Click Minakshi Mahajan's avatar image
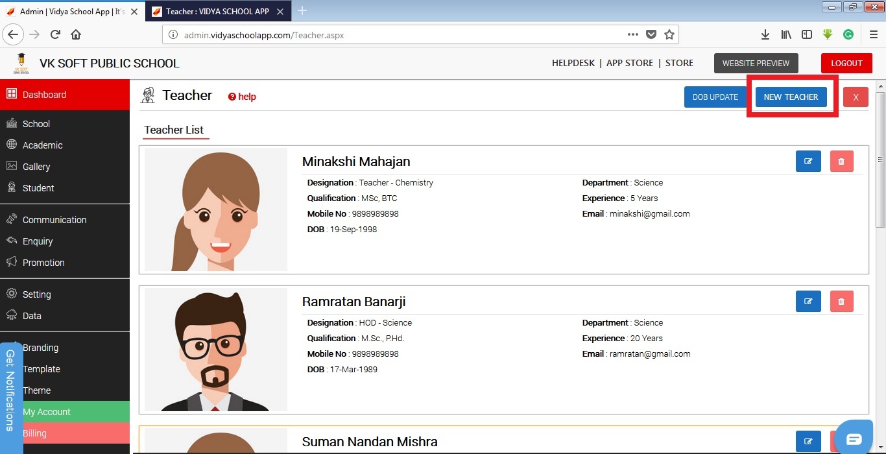 (x=216, y=209)
